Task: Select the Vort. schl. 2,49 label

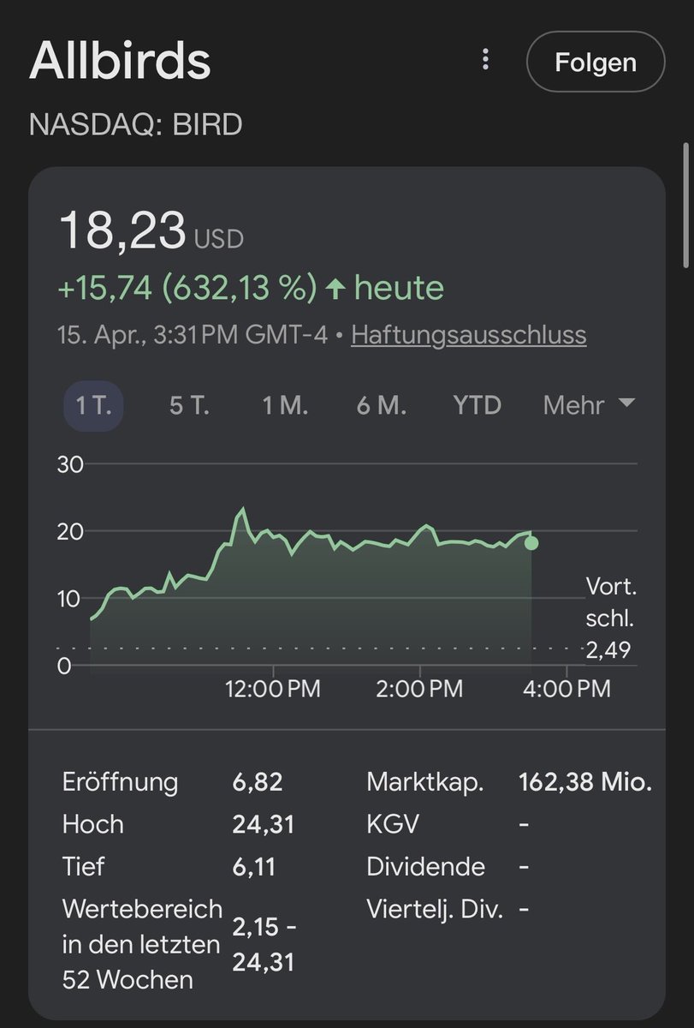Action: [x=610, y=619]
